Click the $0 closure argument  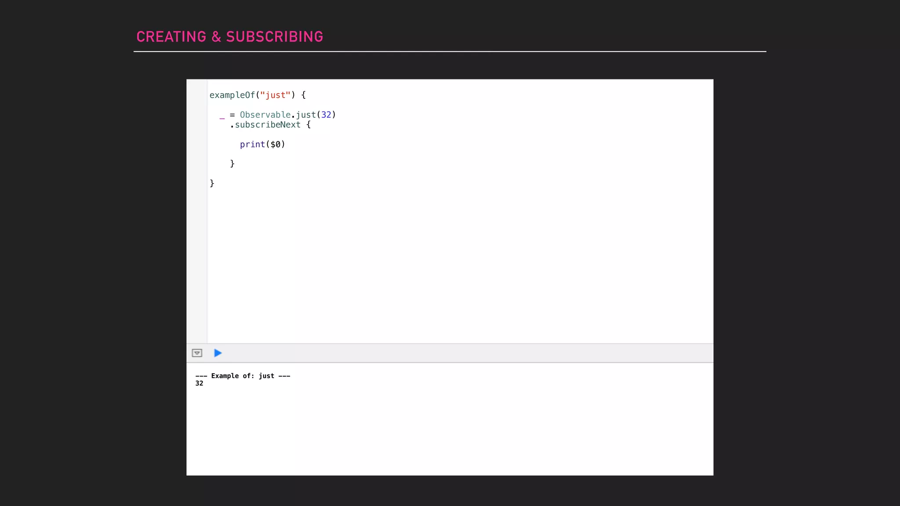click(276, 145)
